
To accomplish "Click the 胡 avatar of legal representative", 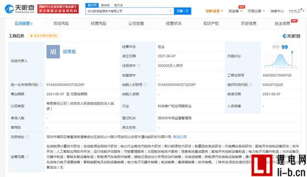I will pos(53,52).
